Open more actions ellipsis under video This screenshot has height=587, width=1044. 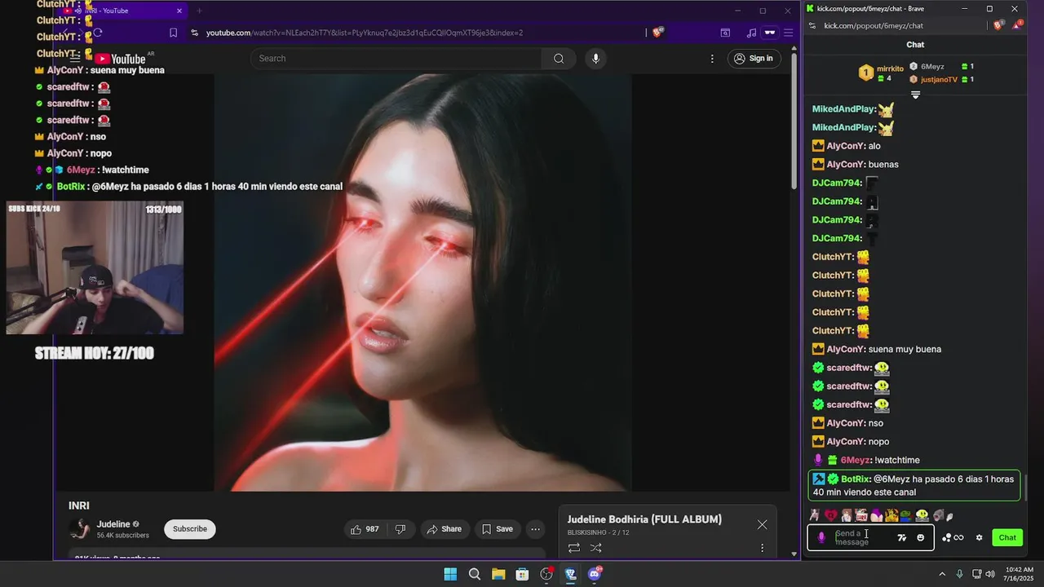[x=535, y=529]
